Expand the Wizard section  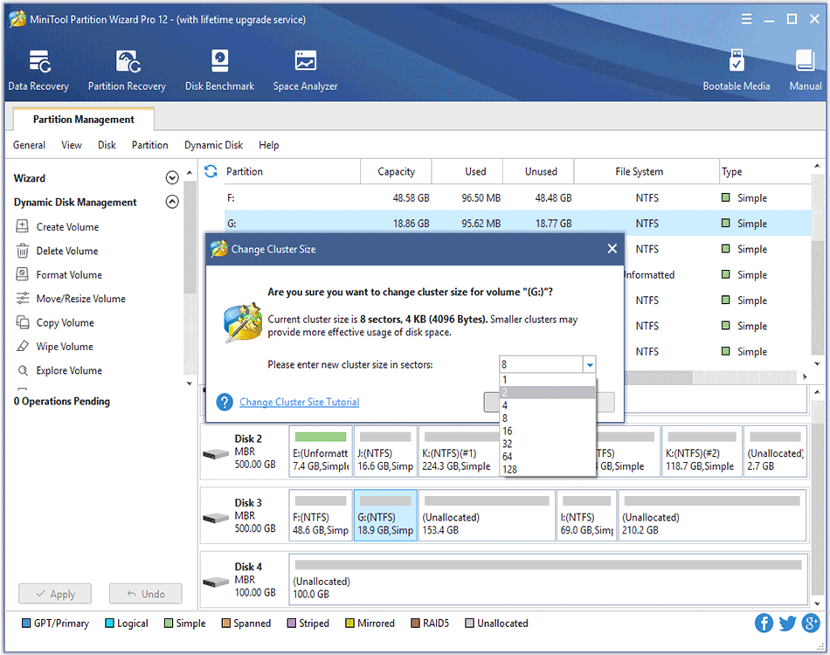click(x=172, y=178)
